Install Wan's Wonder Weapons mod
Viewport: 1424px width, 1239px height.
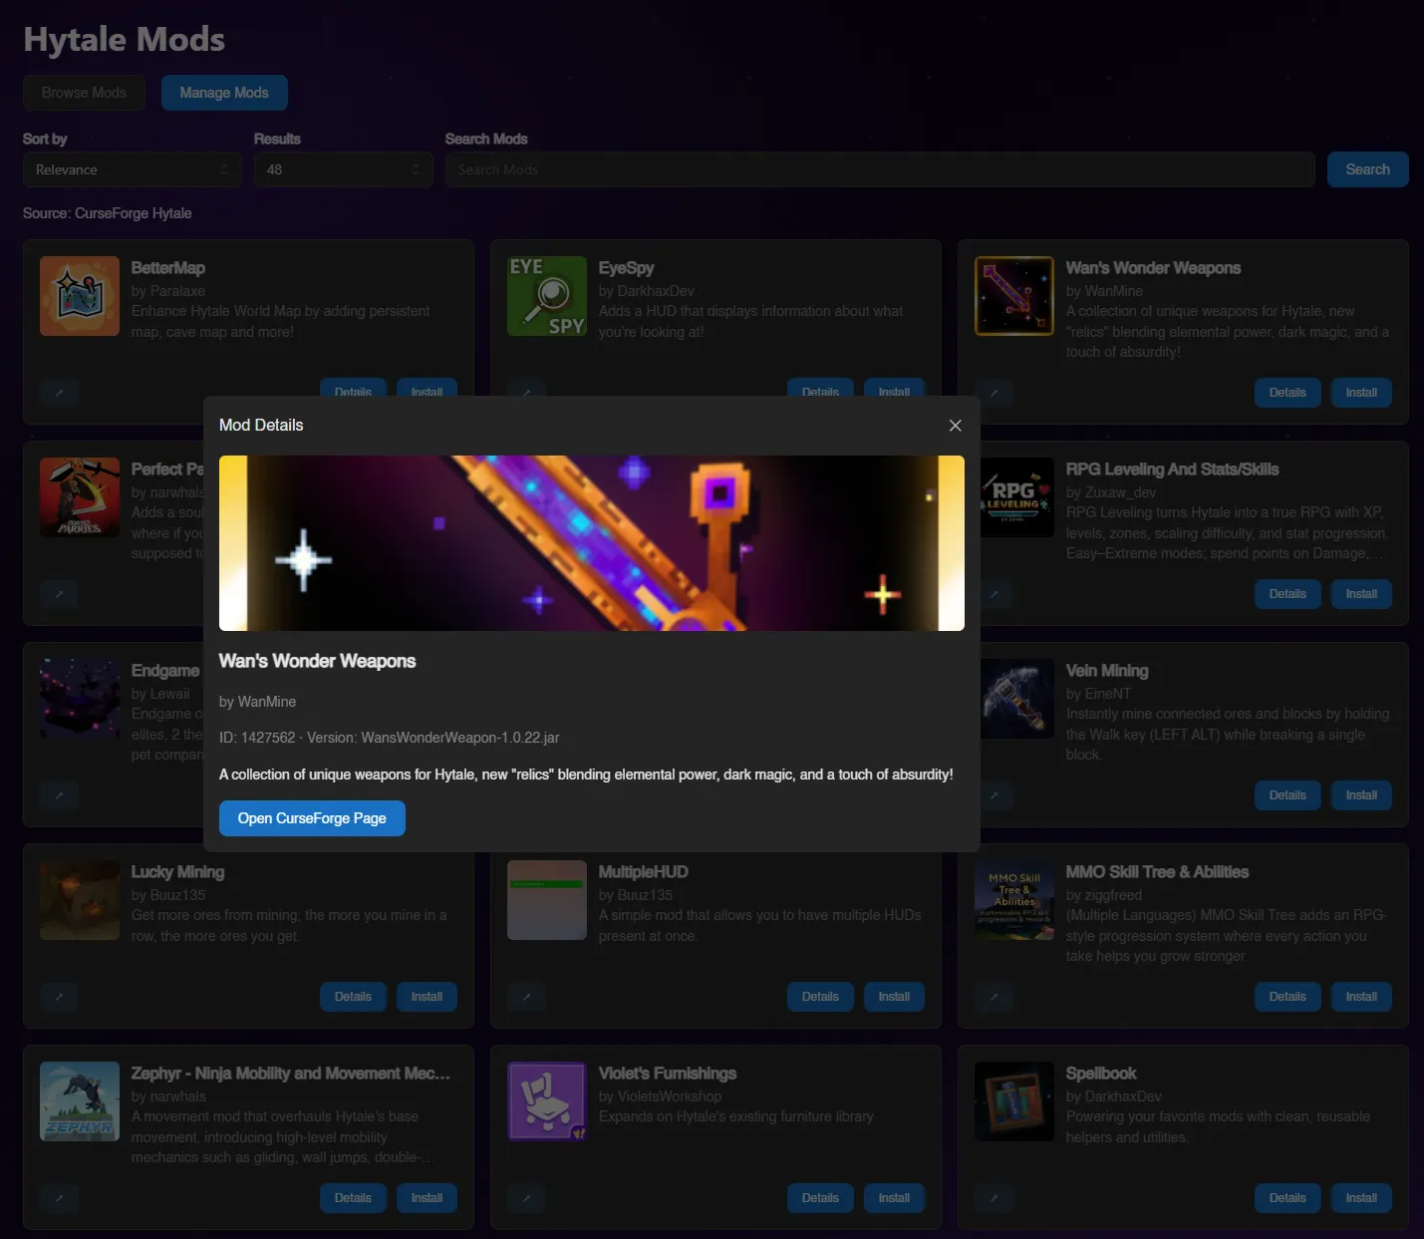(1361, 393)
